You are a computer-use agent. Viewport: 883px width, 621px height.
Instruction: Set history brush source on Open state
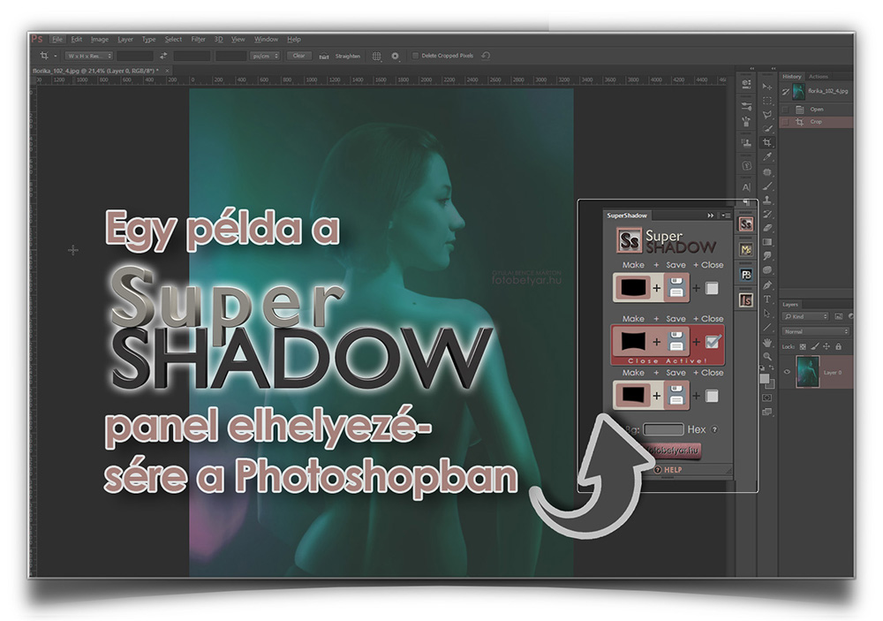tap(785, 110)
